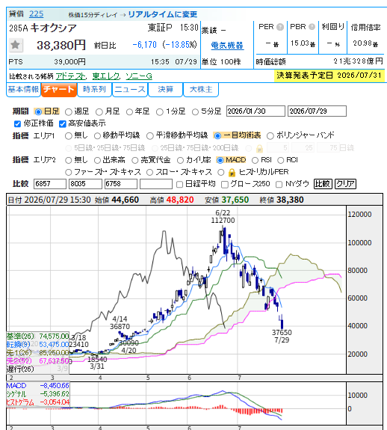This screenshot has width=387, height=430.
Task: Open the 決算 tab
Action: 165,90
